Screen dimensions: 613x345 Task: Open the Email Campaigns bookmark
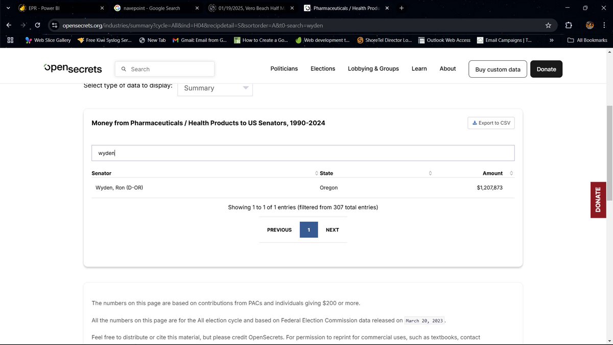tap(504, 40)
